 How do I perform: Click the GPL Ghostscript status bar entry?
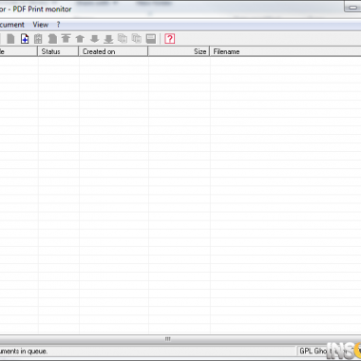coord(330,351)
